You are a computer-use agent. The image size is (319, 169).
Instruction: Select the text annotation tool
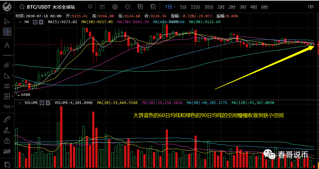coord(7,45)
